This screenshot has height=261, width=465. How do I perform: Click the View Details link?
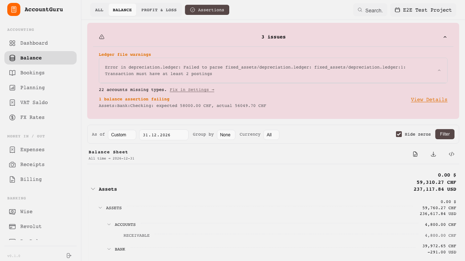[x=429, y=100]
